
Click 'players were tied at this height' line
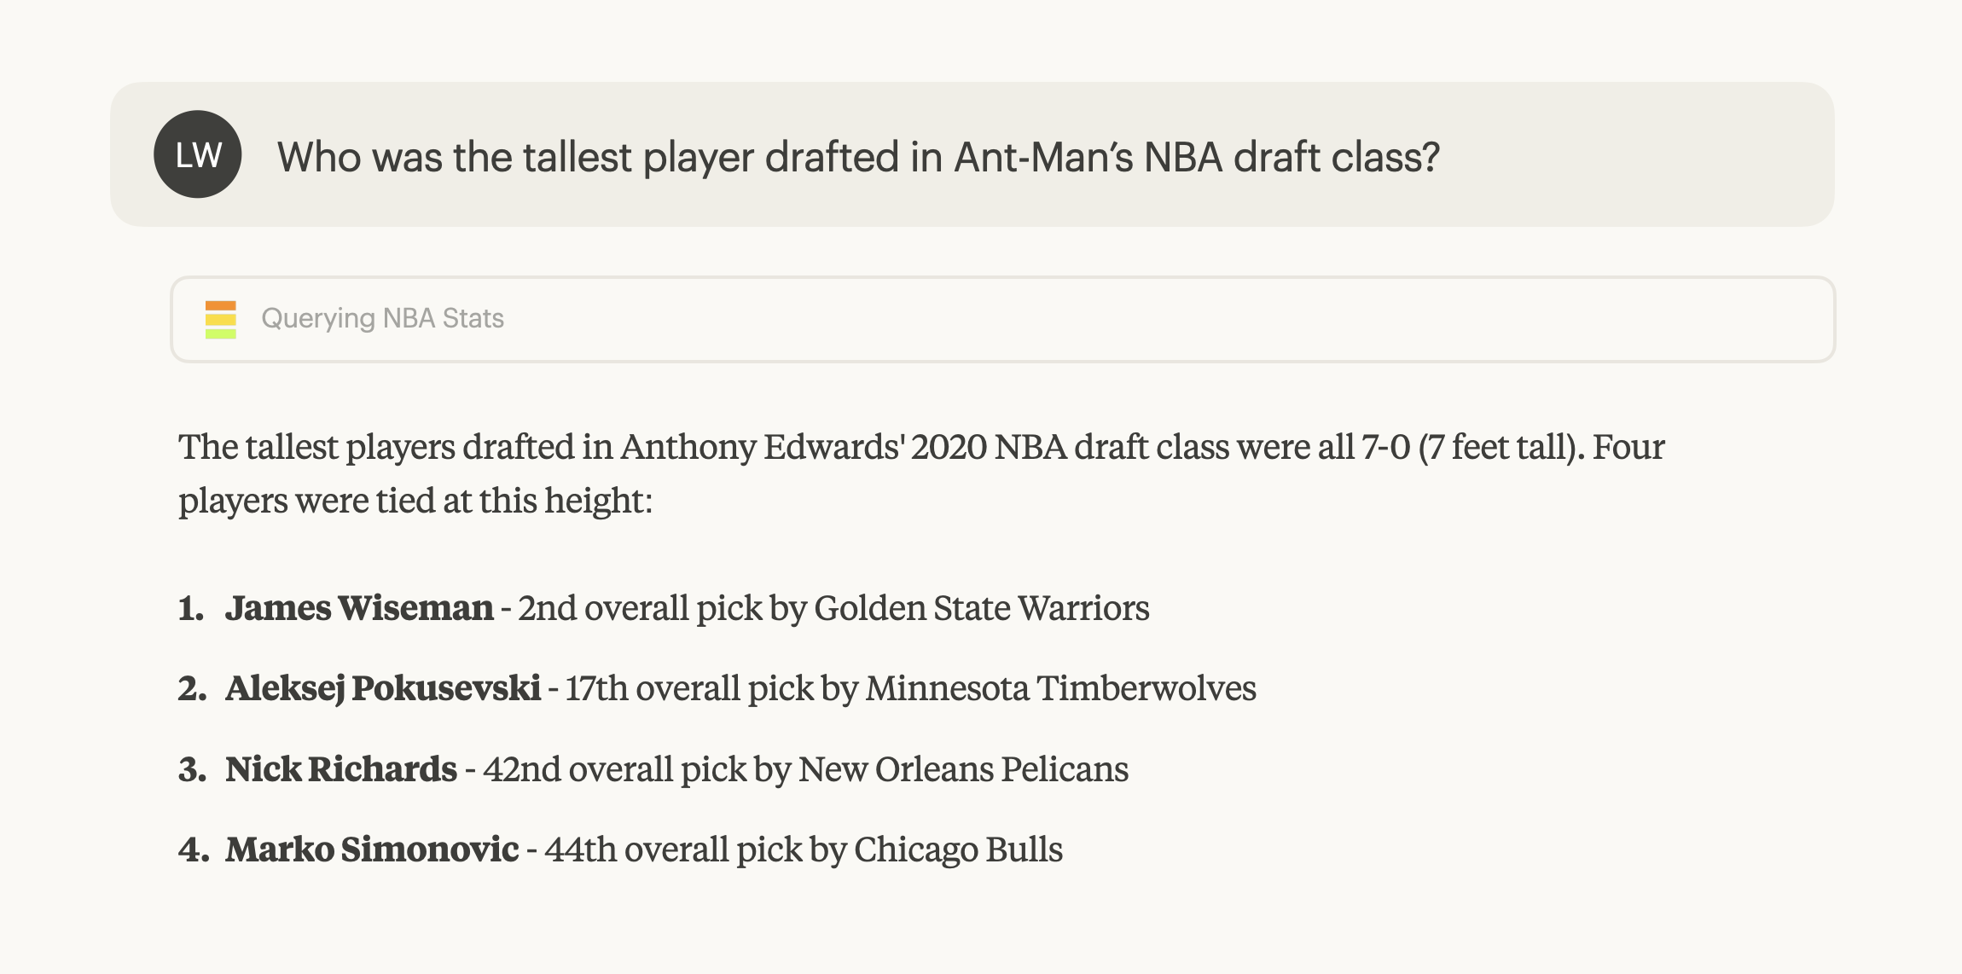pos(415,501)
